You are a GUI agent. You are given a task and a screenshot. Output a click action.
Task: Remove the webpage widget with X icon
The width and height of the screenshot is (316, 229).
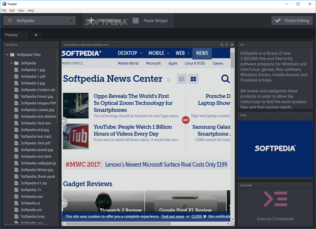point(232,45)
